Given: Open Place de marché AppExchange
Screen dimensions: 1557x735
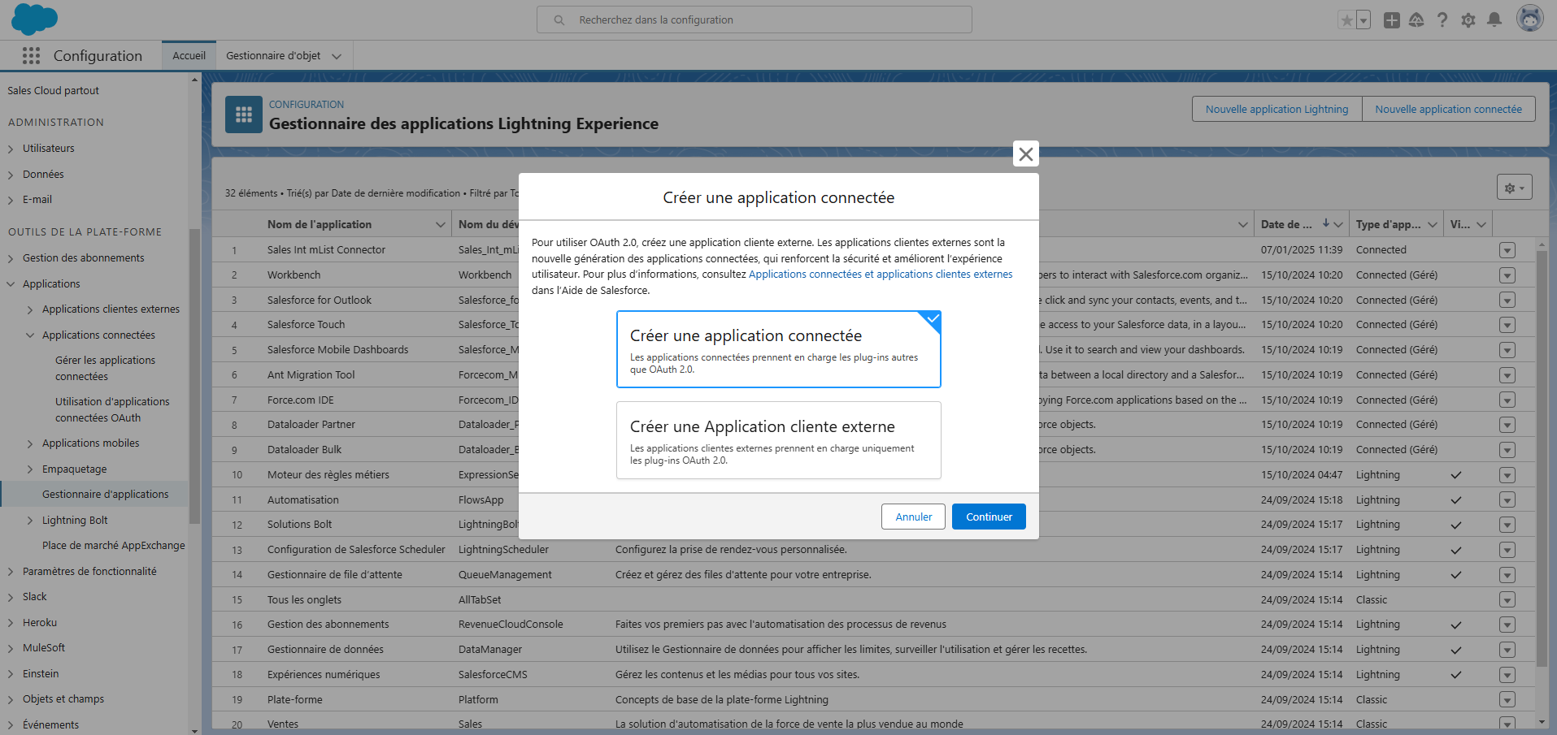Looking at the screenshot, I should coord(114,545).
